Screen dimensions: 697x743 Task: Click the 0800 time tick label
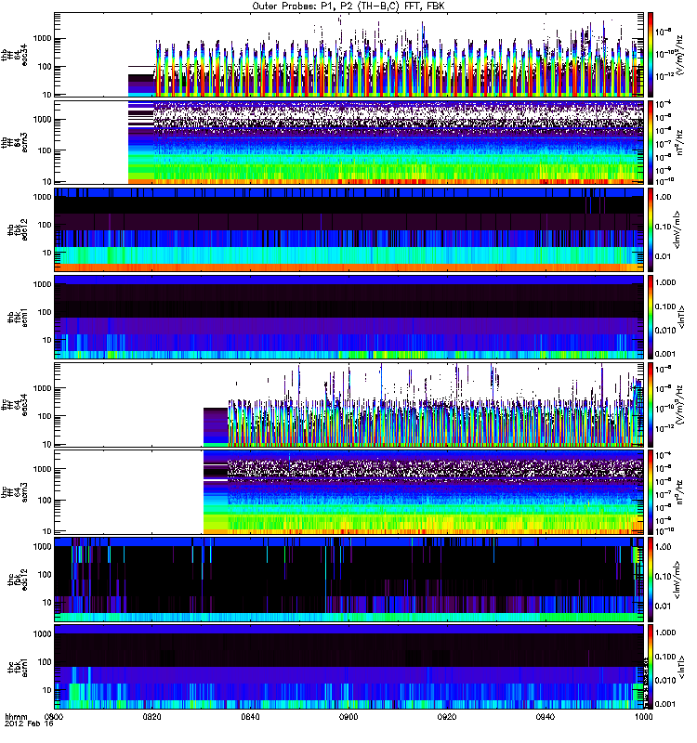pyautogui.click(x=55, y=718)
